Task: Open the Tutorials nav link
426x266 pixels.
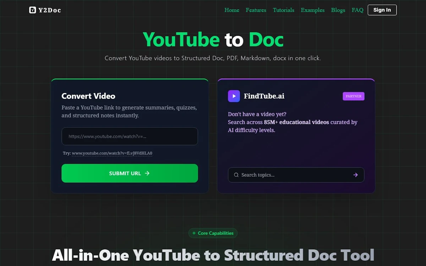Action: [284, 10]
